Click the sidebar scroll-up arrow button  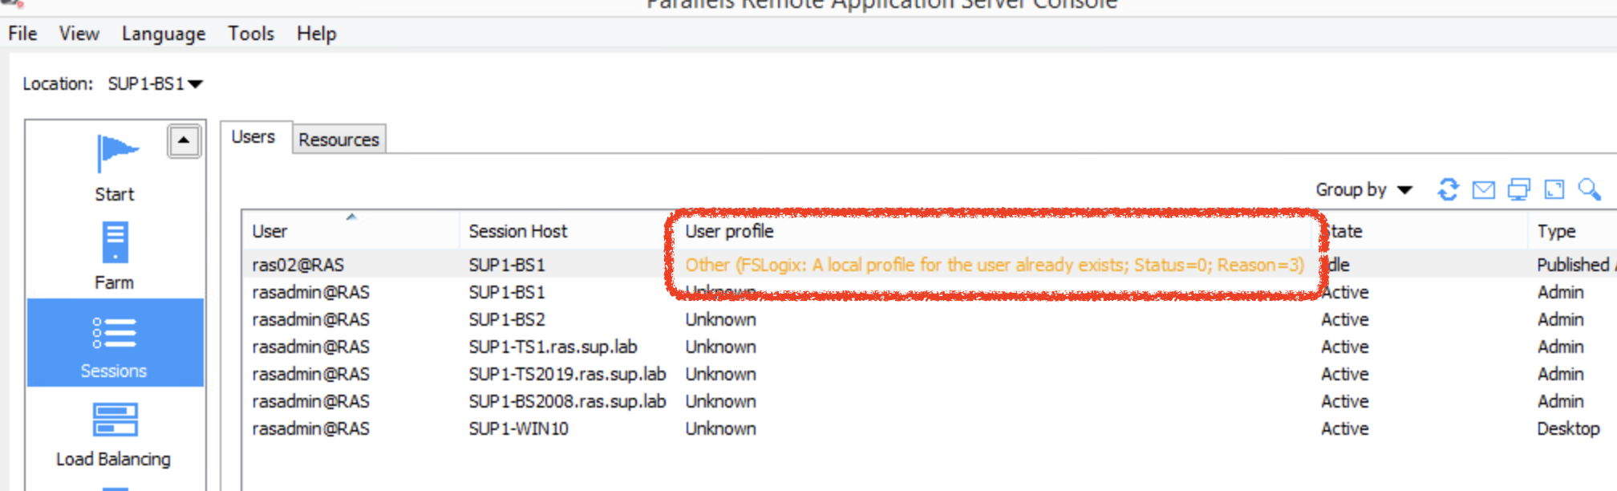(x=184, y=141)
